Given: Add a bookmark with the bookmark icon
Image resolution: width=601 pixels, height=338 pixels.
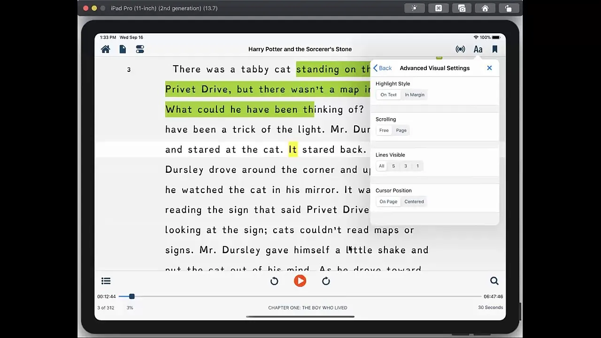Looking at the screenshot, I should (x=495, y=49).
